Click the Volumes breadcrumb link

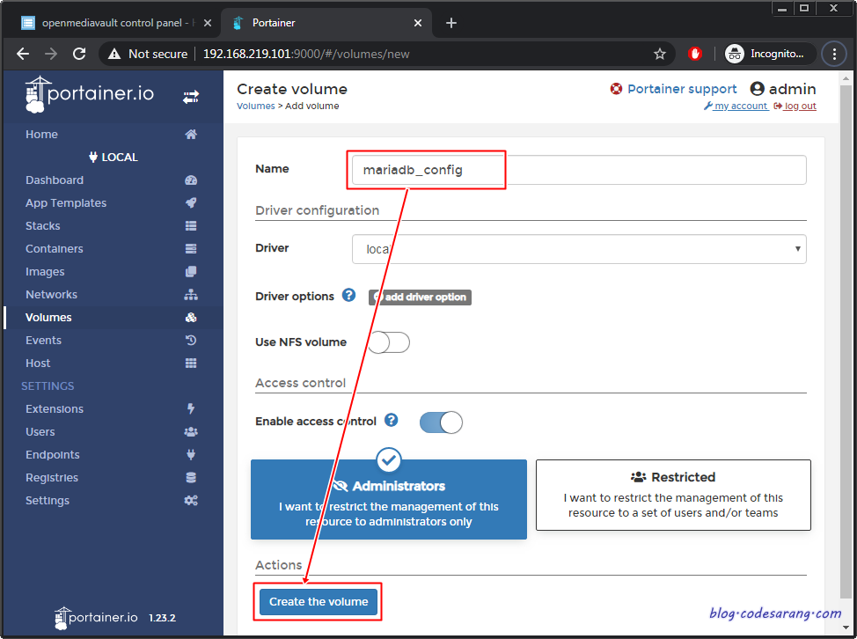coord(256,106)
